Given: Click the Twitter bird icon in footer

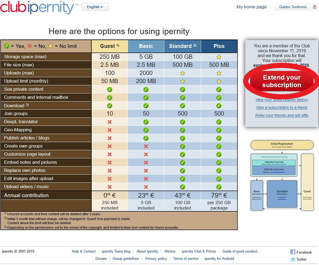Looking at the screenshot, I should pyautogui.click(x=293, y=259).
